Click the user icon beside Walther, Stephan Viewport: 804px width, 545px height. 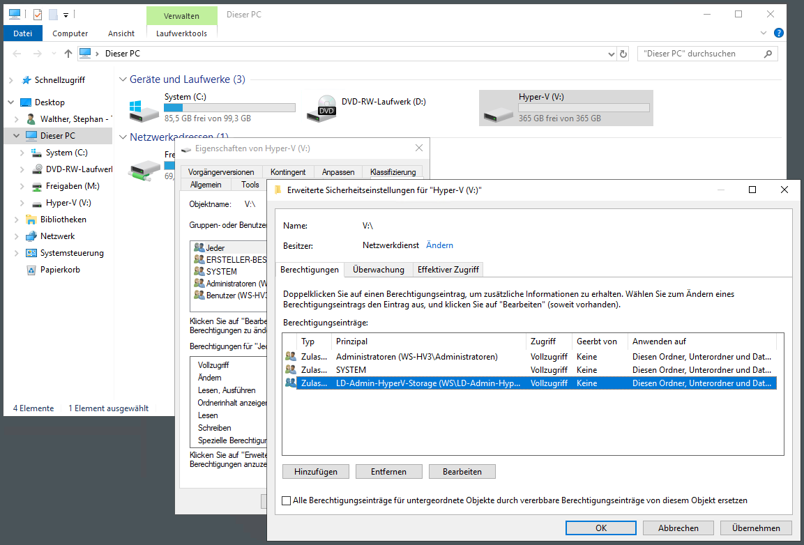click(x=31, y=119)
